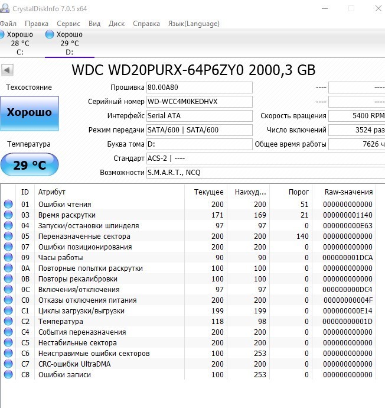Viewport: 385px width, 408px height.
Task: Click status orb for Ошибки чтения row
Action: point(8,204)
